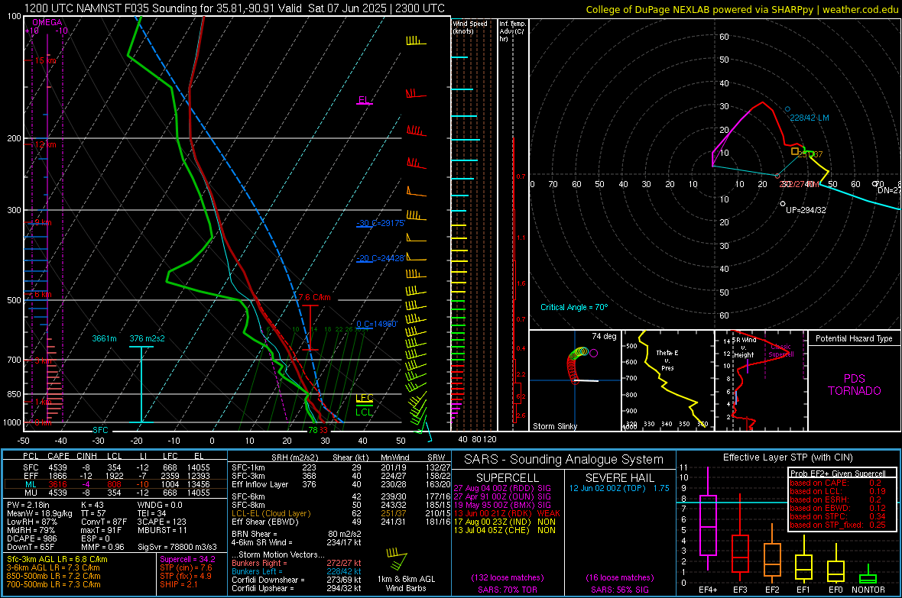Click the based on STPC: 0.34 line
The width and height of the screenshot is (902, 598).
click(x=838, y=516)
